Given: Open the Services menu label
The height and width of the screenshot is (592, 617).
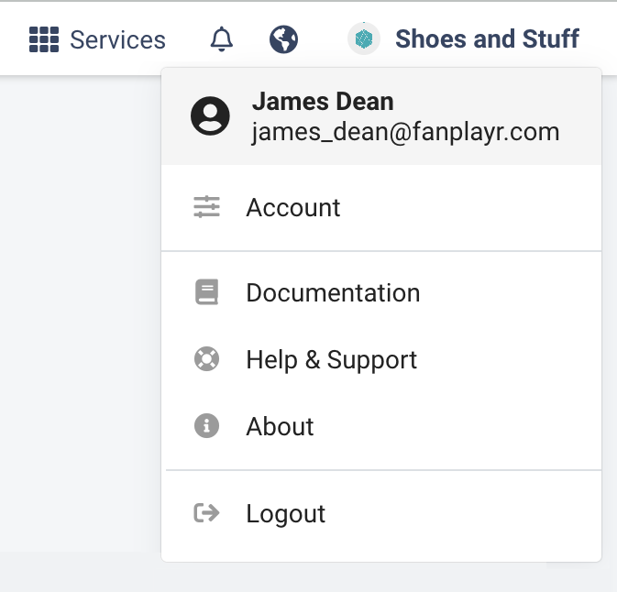Looking at the screenshot, I should pyautogui.click(x=117, y=39).
